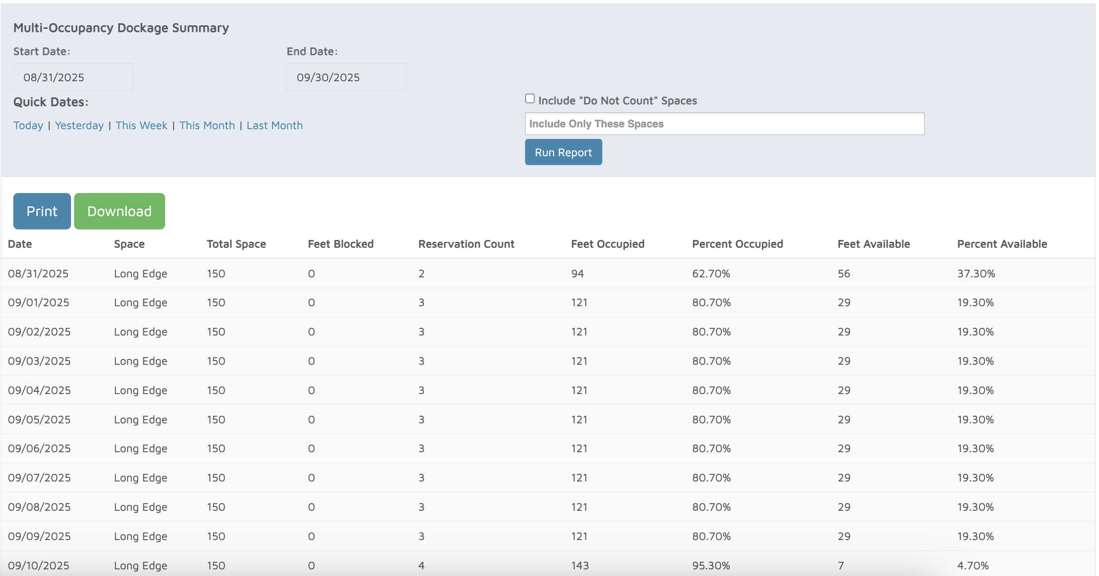
Task: Click the Percent Available column header
Action: (1002, 244)
